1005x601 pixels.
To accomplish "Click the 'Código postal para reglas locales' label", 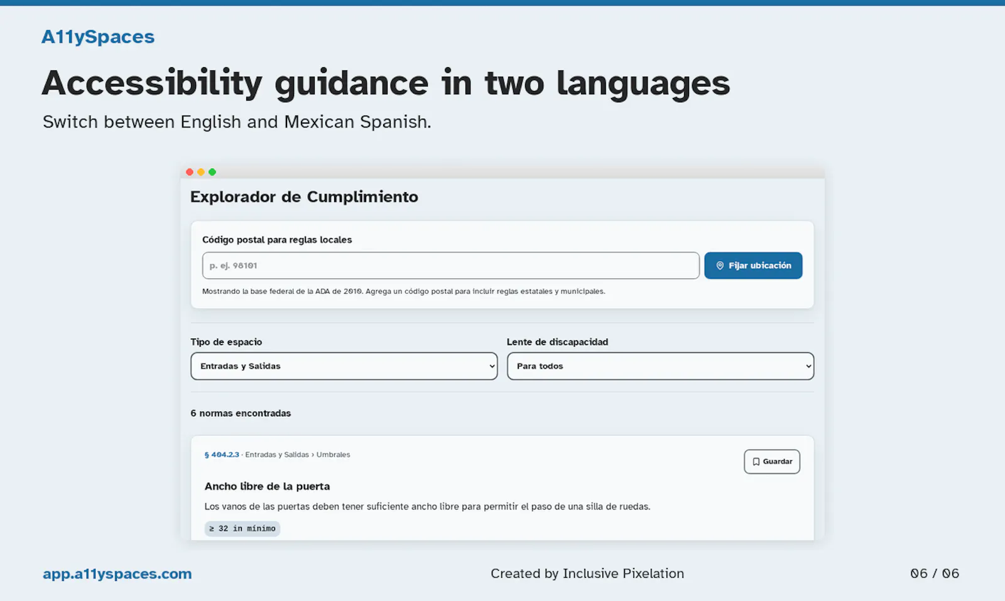I will coord(277,240).
